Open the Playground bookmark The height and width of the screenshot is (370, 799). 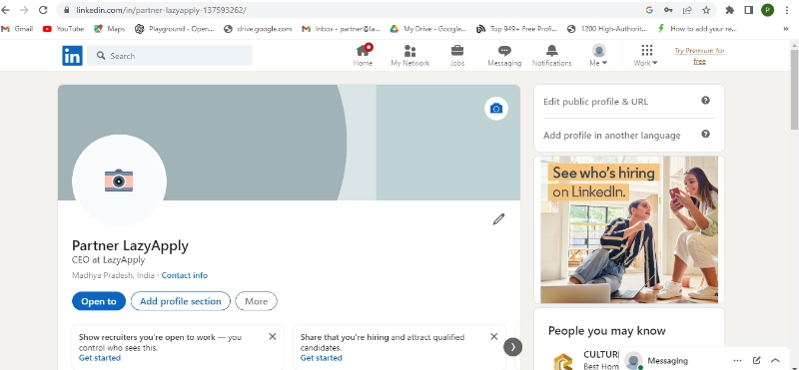(175, 29)
